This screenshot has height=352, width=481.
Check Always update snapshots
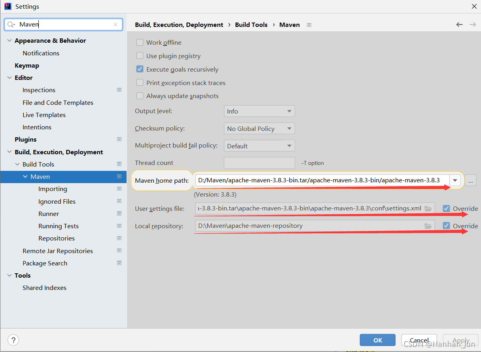pyautogui.click(x=140, y=96)
